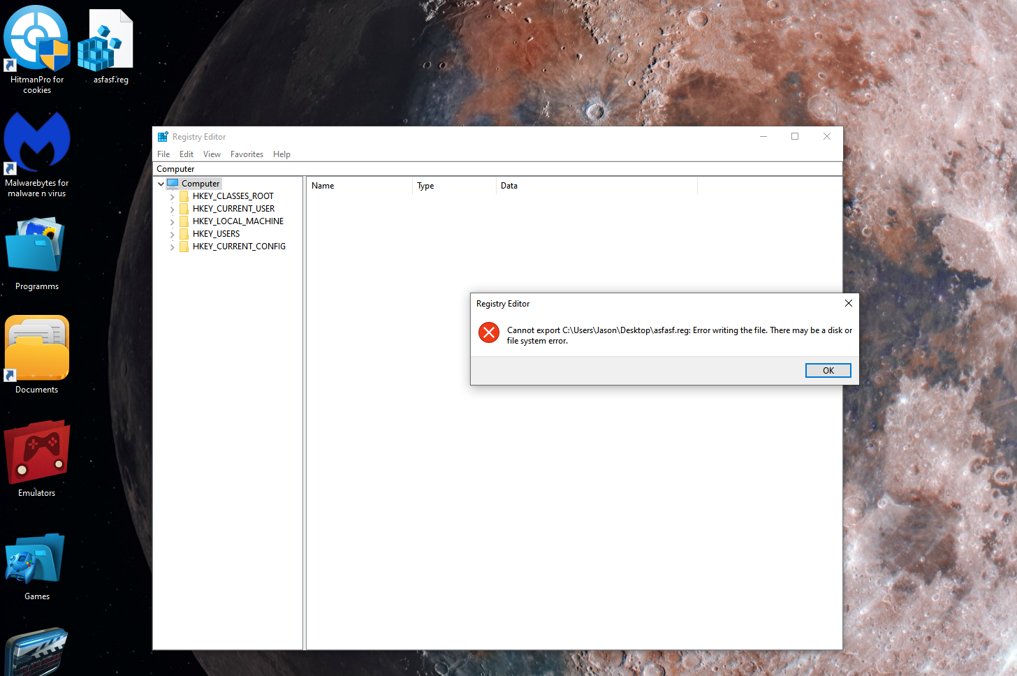Expand the HKEY_LOCAL_MACHINE key
The height and width of the screenshot is (676, 1017).
click(x=173, y=222)
